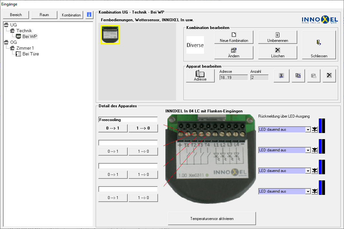Click second LED diode icon
This screenshot has width=344, height=229.
pyautogui.click(x=315, y=150)
